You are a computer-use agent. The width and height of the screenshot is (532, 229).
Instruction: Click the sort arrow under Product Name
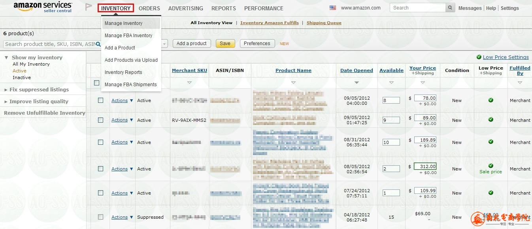pyautogui.click(x=293, y=83)
